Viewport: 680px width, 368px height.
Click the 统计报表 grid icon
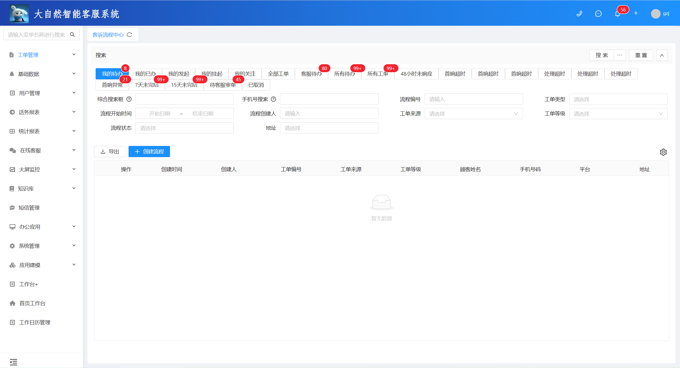click(12, 131)
